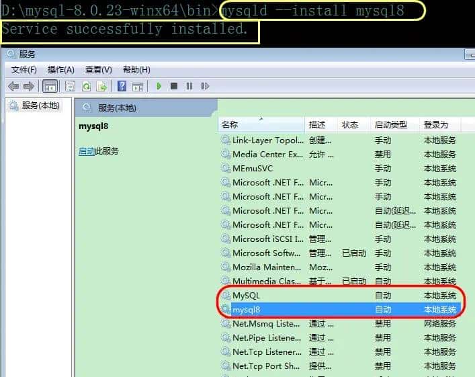Select the mysql8 service row
This screenshot has width=475, height=377.
point(339,310)
